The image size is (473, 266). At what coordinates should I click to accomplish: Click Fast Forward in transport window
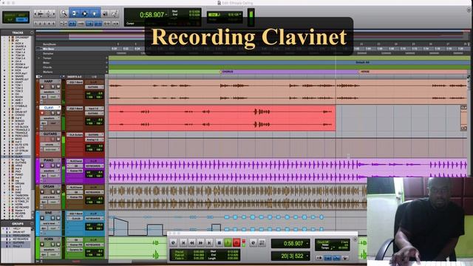point(200,242)
